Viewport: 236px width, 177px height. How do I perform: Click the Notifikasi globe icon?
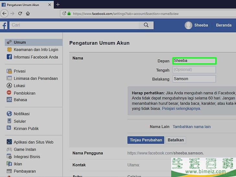click(x=9, y=114)
